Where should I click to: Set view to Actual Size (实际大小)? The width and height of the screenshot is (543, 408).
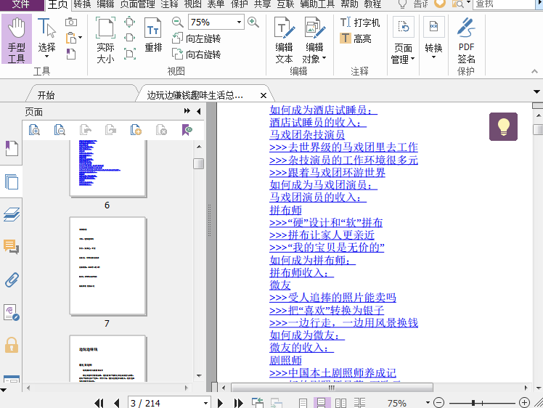(105, 40)
